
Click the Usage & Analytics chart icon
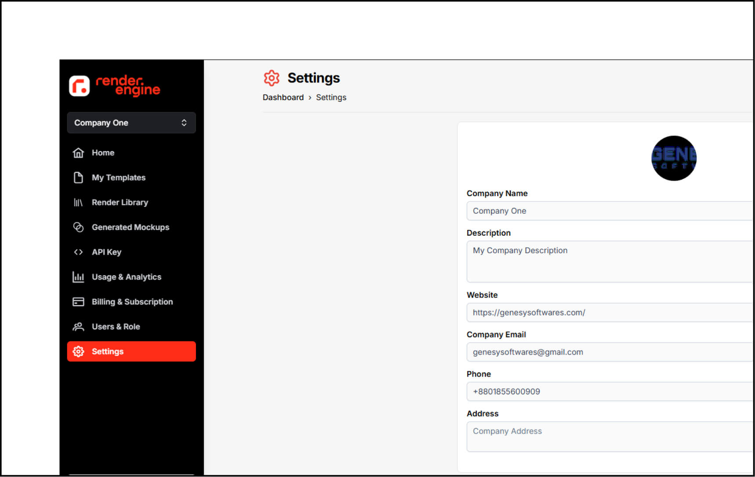78,277
